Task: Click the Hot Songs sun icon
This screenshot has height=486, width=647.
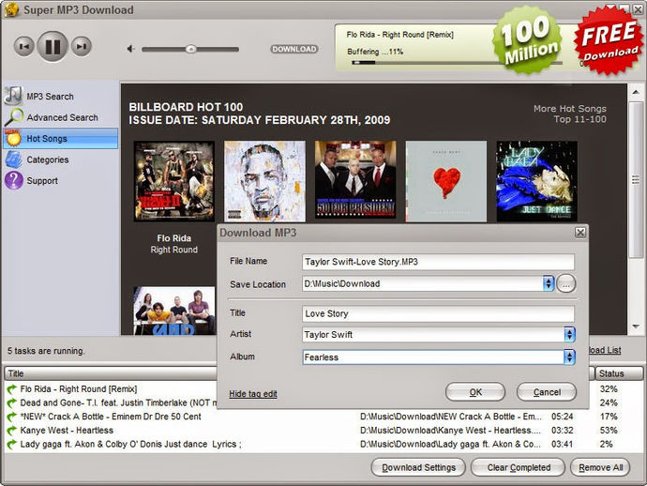Action: click(x=13, y=138)
